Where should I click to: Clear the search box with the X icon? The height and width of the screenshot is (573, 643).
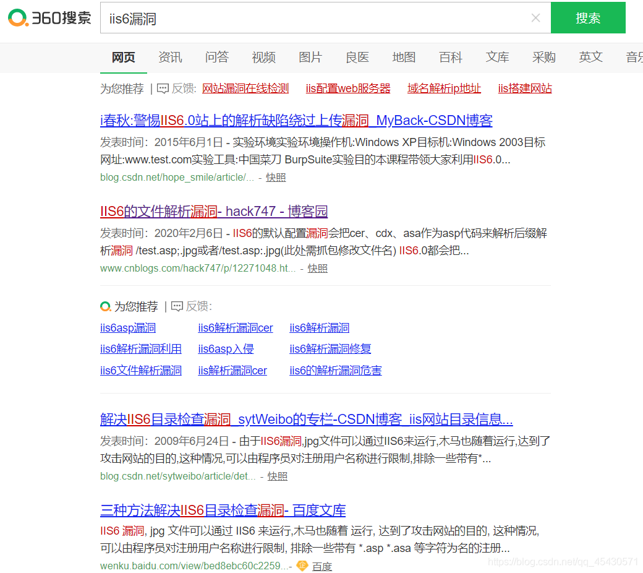coord(535,18)
